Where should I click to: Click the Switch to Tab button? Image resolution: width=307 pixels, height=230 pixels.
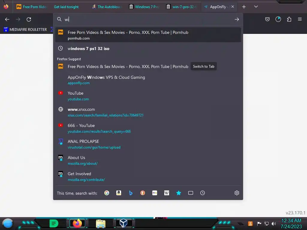204,66
